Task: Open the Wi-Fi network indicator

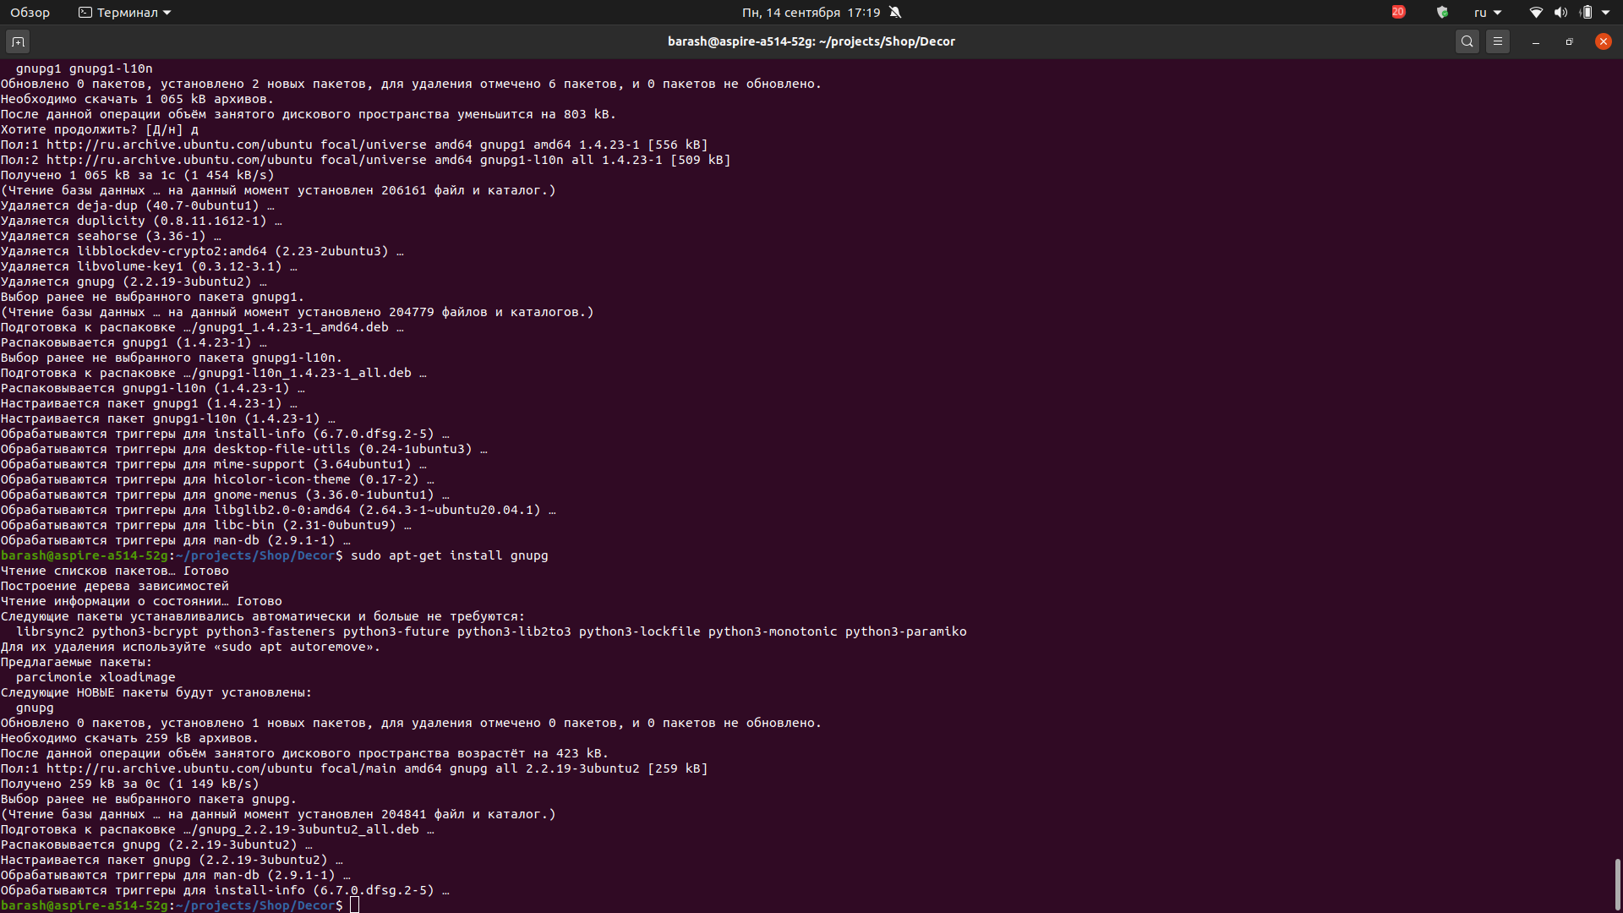Action: tap(1536, 13)
